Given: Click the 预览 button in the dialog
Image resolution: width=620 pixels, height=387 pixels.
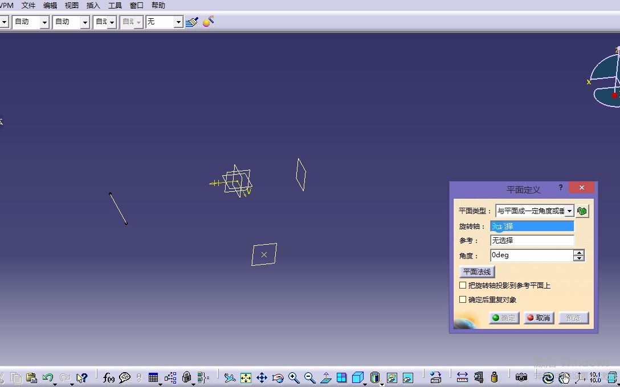Looking at the screenshot, I should (574, 318).
